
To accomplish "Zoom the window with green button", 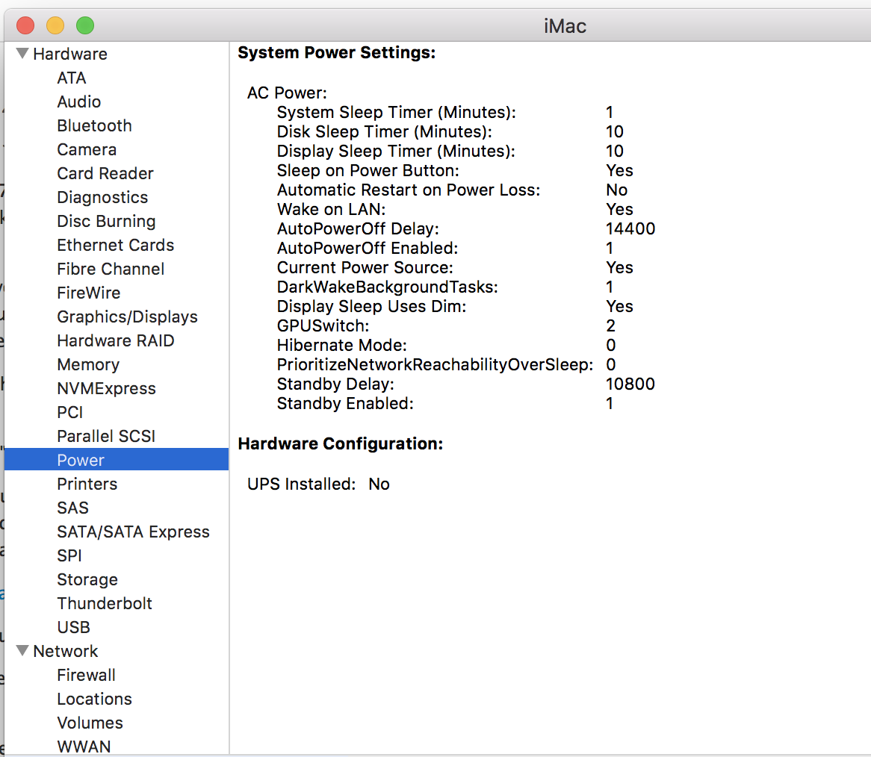I will (85, 25).
